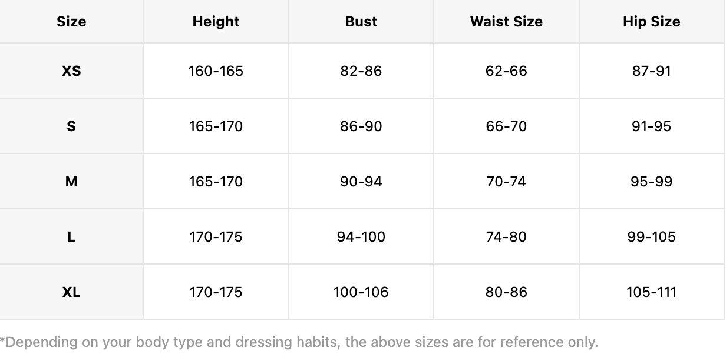Click the 99-105 hip size cell
This screenshot has width=726, height=361.
pyautogui.click(x=652, y=237)
